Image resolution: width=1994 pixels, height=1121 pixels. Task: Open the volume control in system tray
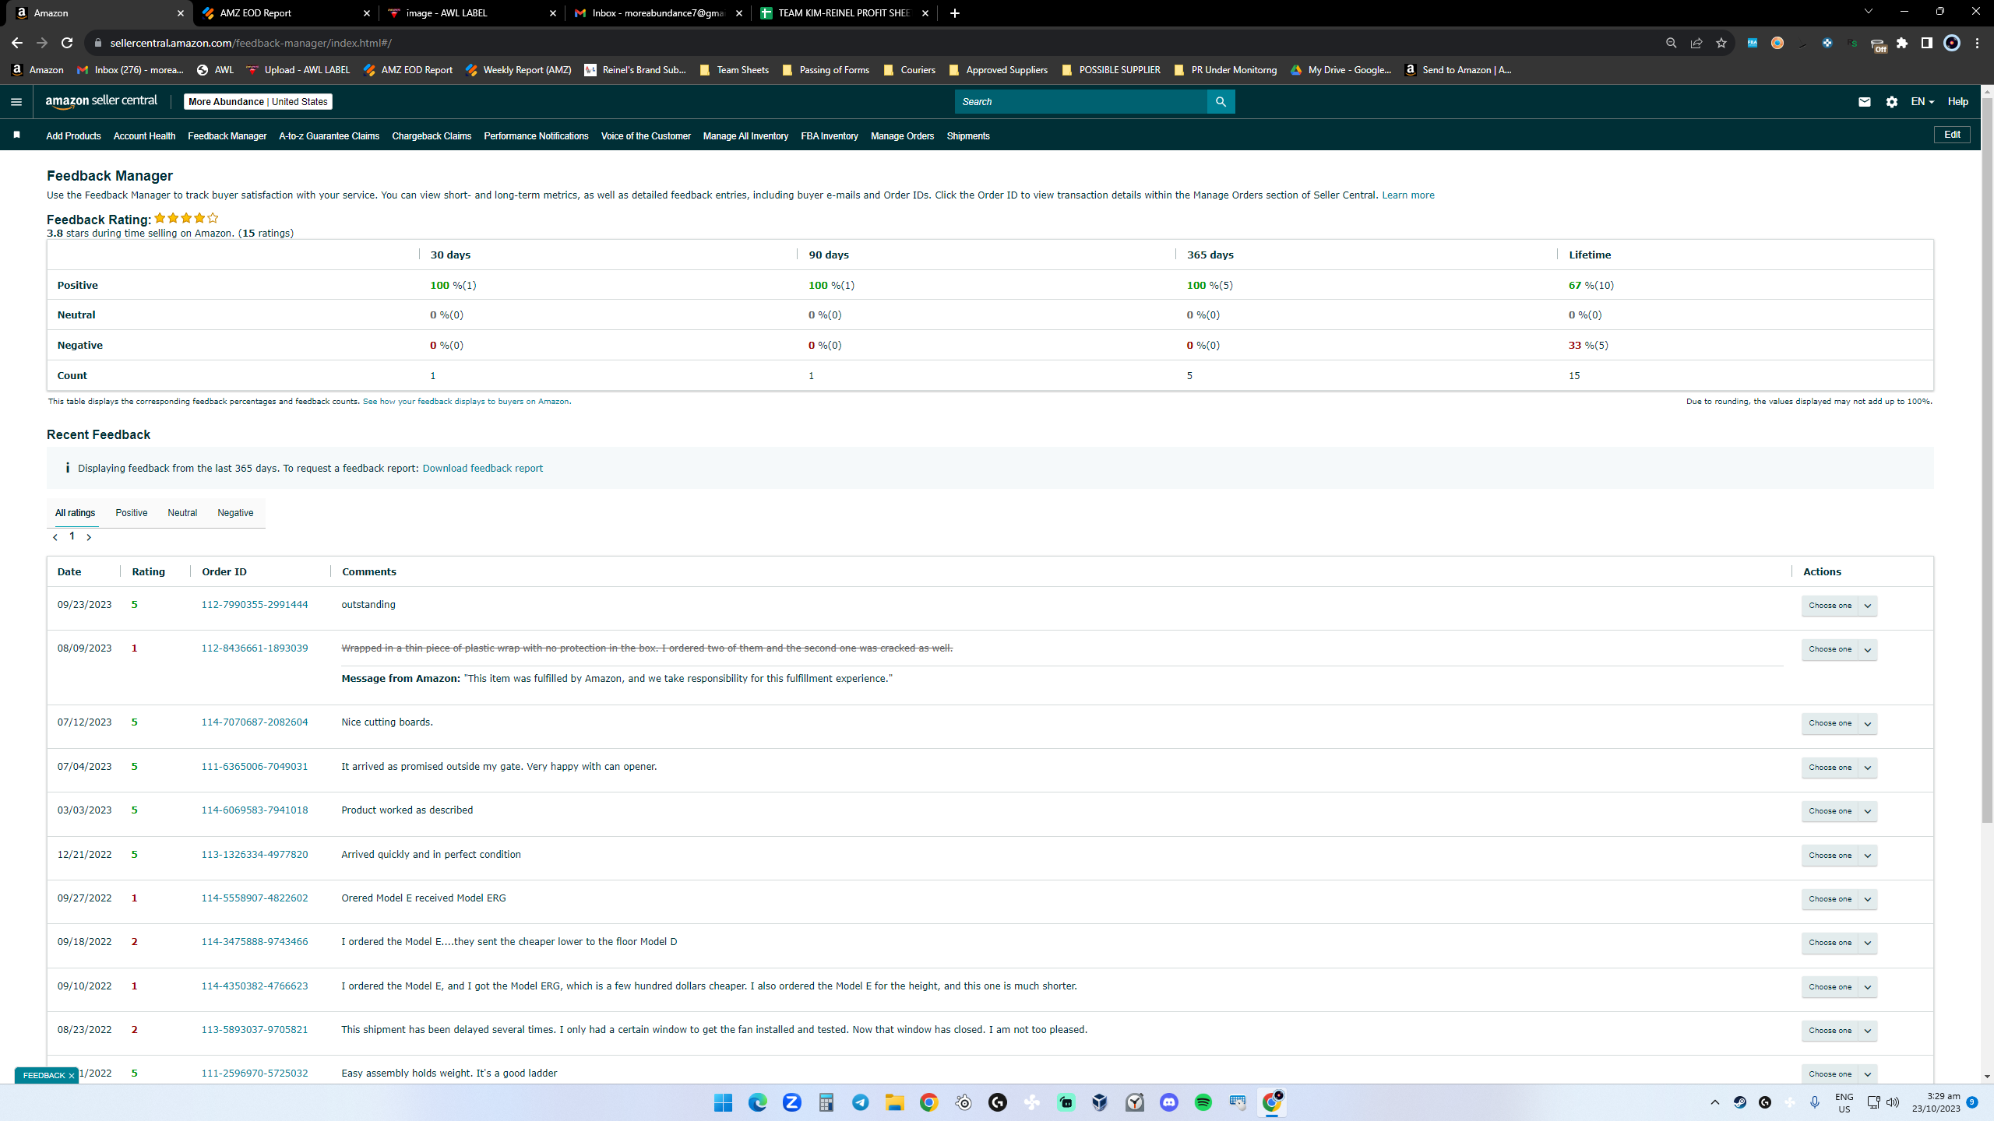click(x=1893, y=1102)
